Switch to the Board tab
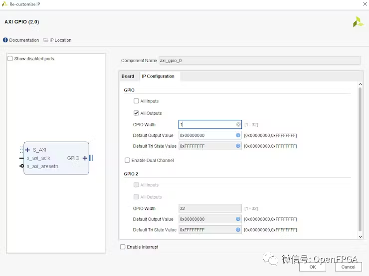 point(128,77)
